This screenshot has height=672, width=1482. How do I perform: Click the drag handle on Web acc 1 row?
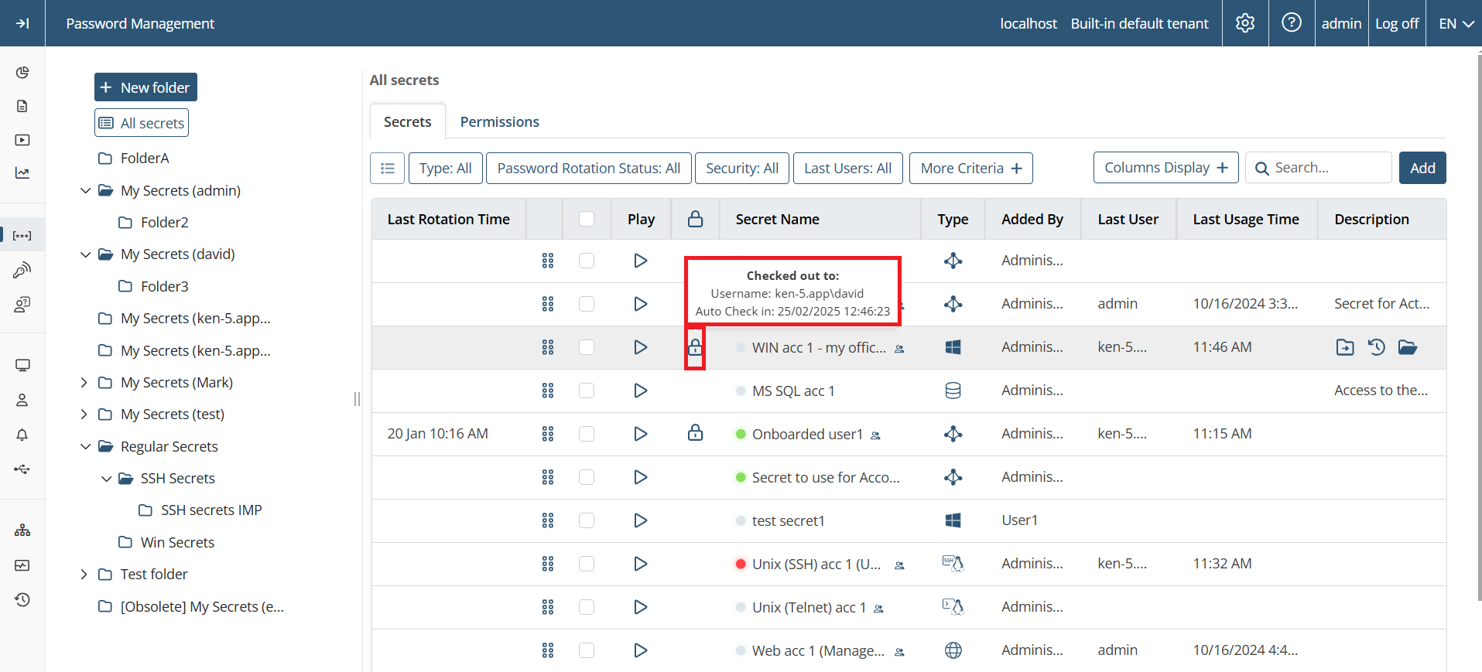click(x=548, y=650)
